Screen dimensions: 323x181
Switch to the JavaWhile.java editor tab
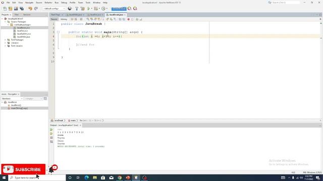pos(75,15)
